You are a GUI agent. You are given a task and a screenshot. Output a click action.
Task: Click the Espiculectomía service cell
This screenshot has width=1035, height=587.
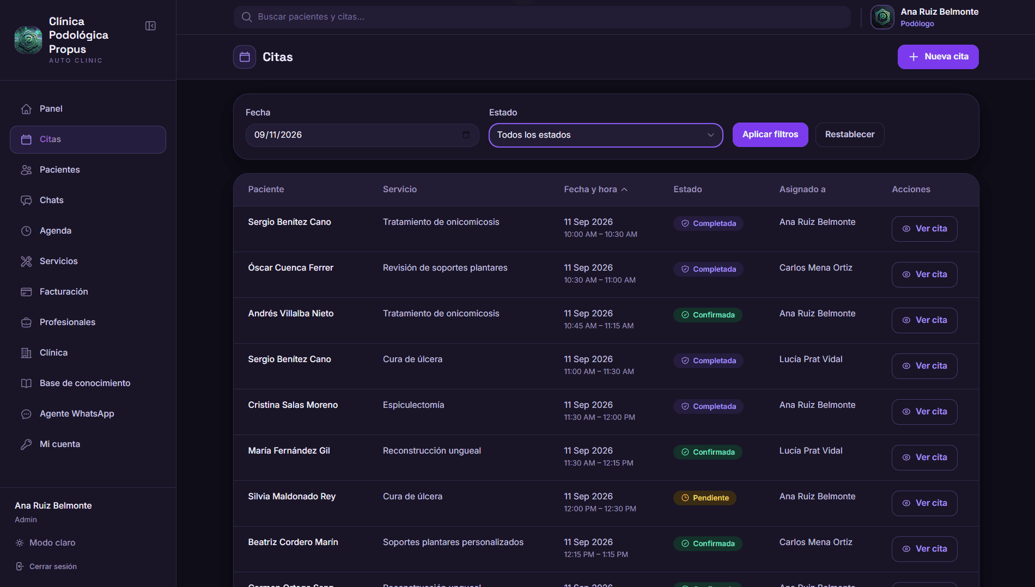click(x=413, y=405)
